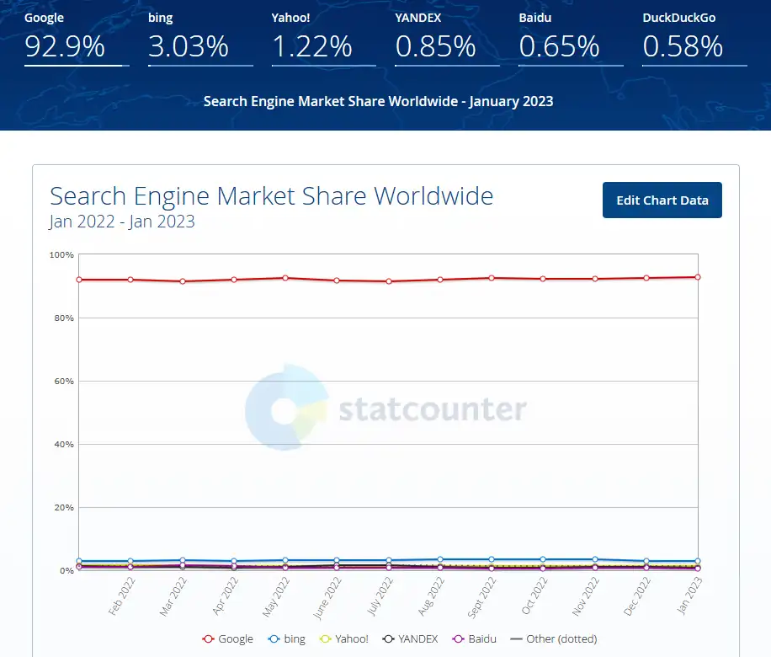Click the Edit Chart Data button
This screenshot has height=657, width=771.
(662, 200)
